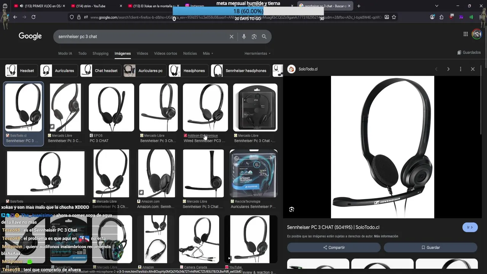The height and width of the screenshot is (274, 487).
Task: Filter images by Chat headset chip
Action: pyautogui.click(x=101, y=71)
